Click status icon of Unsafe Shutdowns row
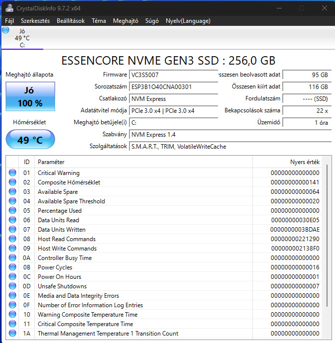This screenshot has height=343, width=335. coord(12,286)
